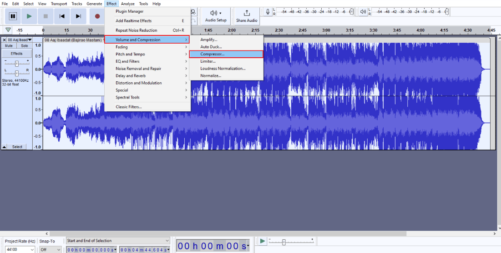Open the Transport menu
The height and width of the screenshot is (253, 501).
[x=59, y=4]
